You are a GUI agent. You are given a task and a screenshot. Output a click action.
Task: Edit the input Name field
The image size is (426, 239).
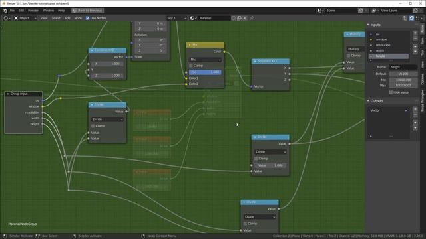403,67
